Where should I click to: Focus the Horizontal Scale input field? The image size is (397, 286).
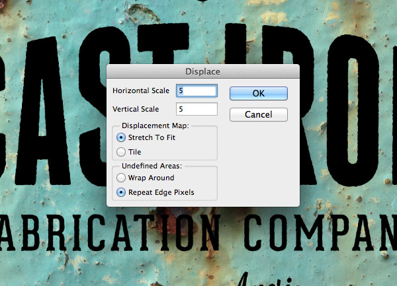pyautogui.click(x=197, y=90)
